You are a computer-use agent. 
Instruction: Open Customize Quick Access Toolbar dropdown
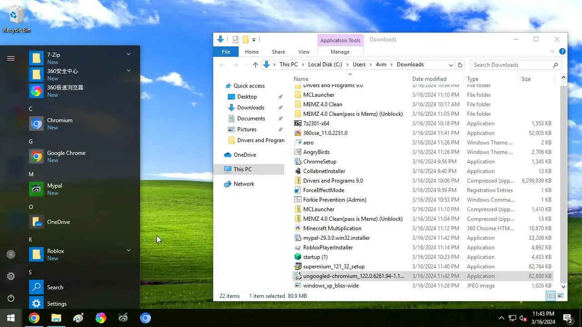point(254,40)
